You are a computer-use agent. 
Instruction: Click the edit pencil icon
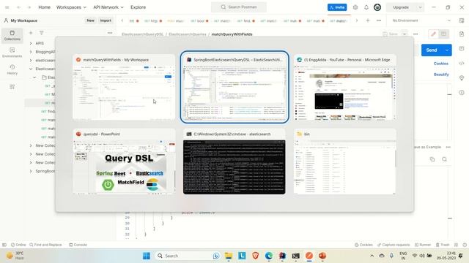(x=433, y=34)
